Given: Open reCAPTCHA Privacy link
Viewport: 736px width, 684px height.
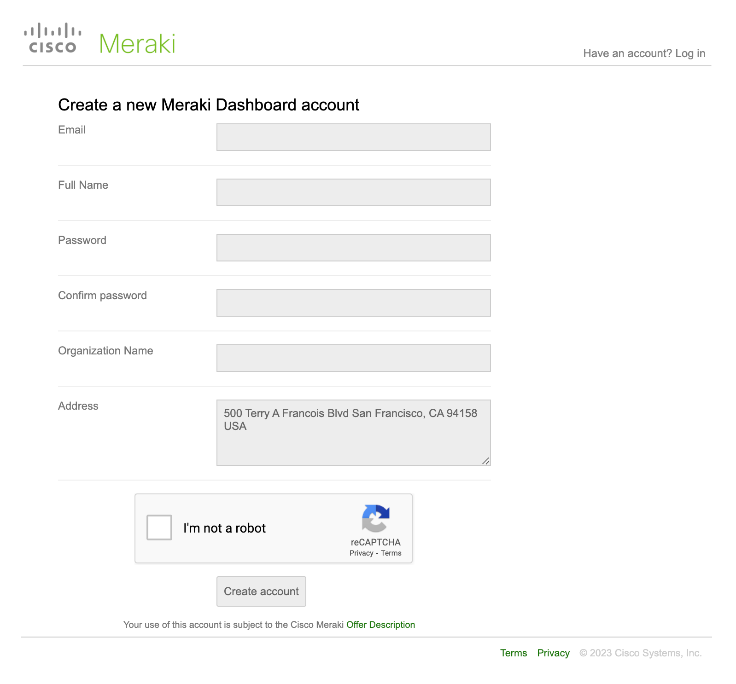Looking at the screenshot, I should [x=361, y=553].
